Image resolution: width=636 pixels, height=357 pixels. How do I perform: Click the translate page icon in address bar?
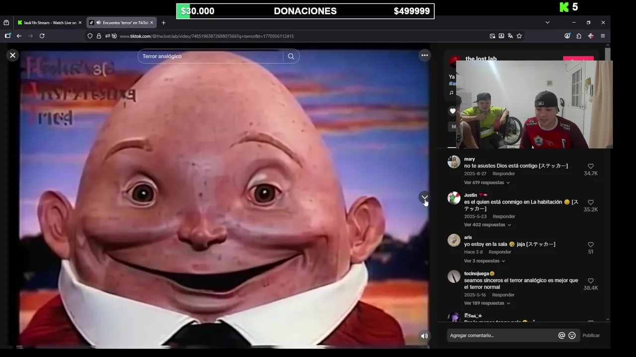pyautogui.click(x=510, y=36)
